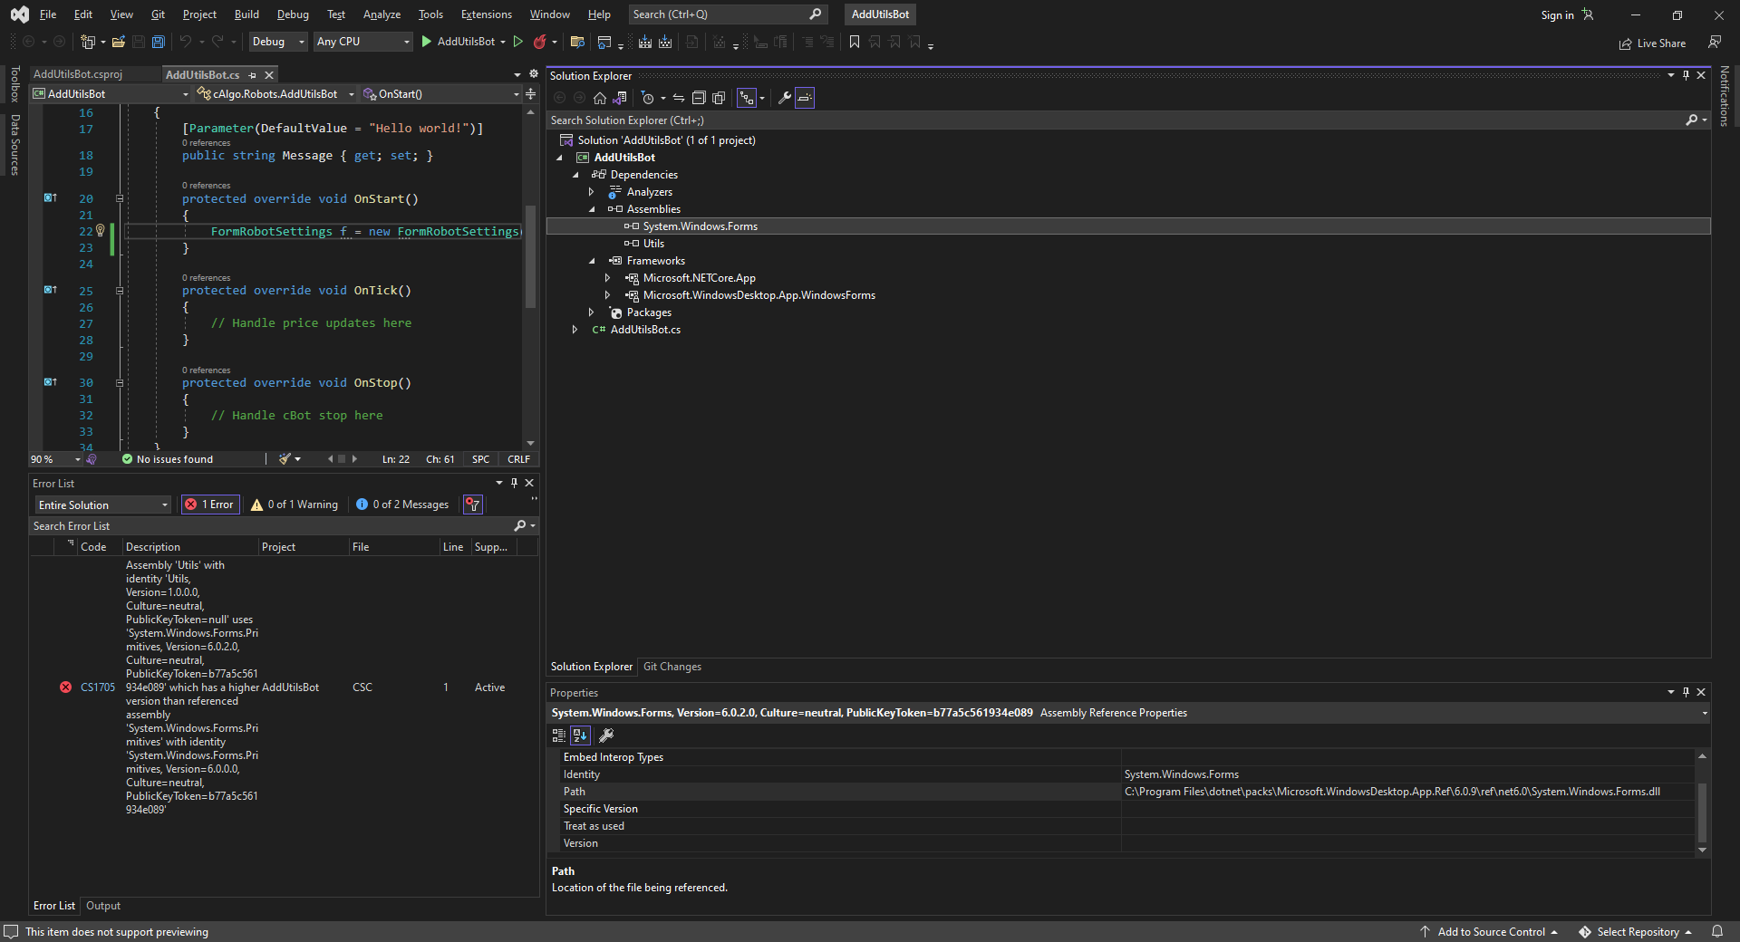Click Collapse All icon in Solution Explorer
This screenshot has height=942, width=1740.
coord(699,98)
